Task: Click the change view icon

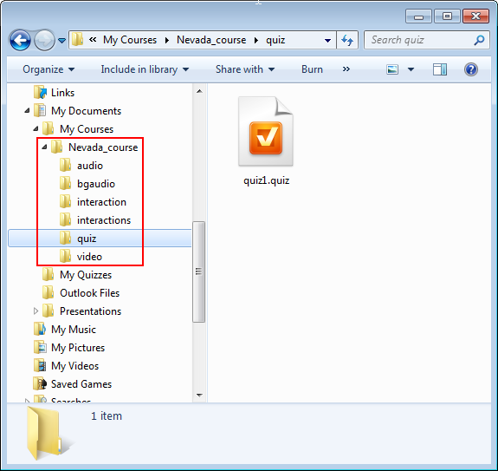Action: pos(392,69)
